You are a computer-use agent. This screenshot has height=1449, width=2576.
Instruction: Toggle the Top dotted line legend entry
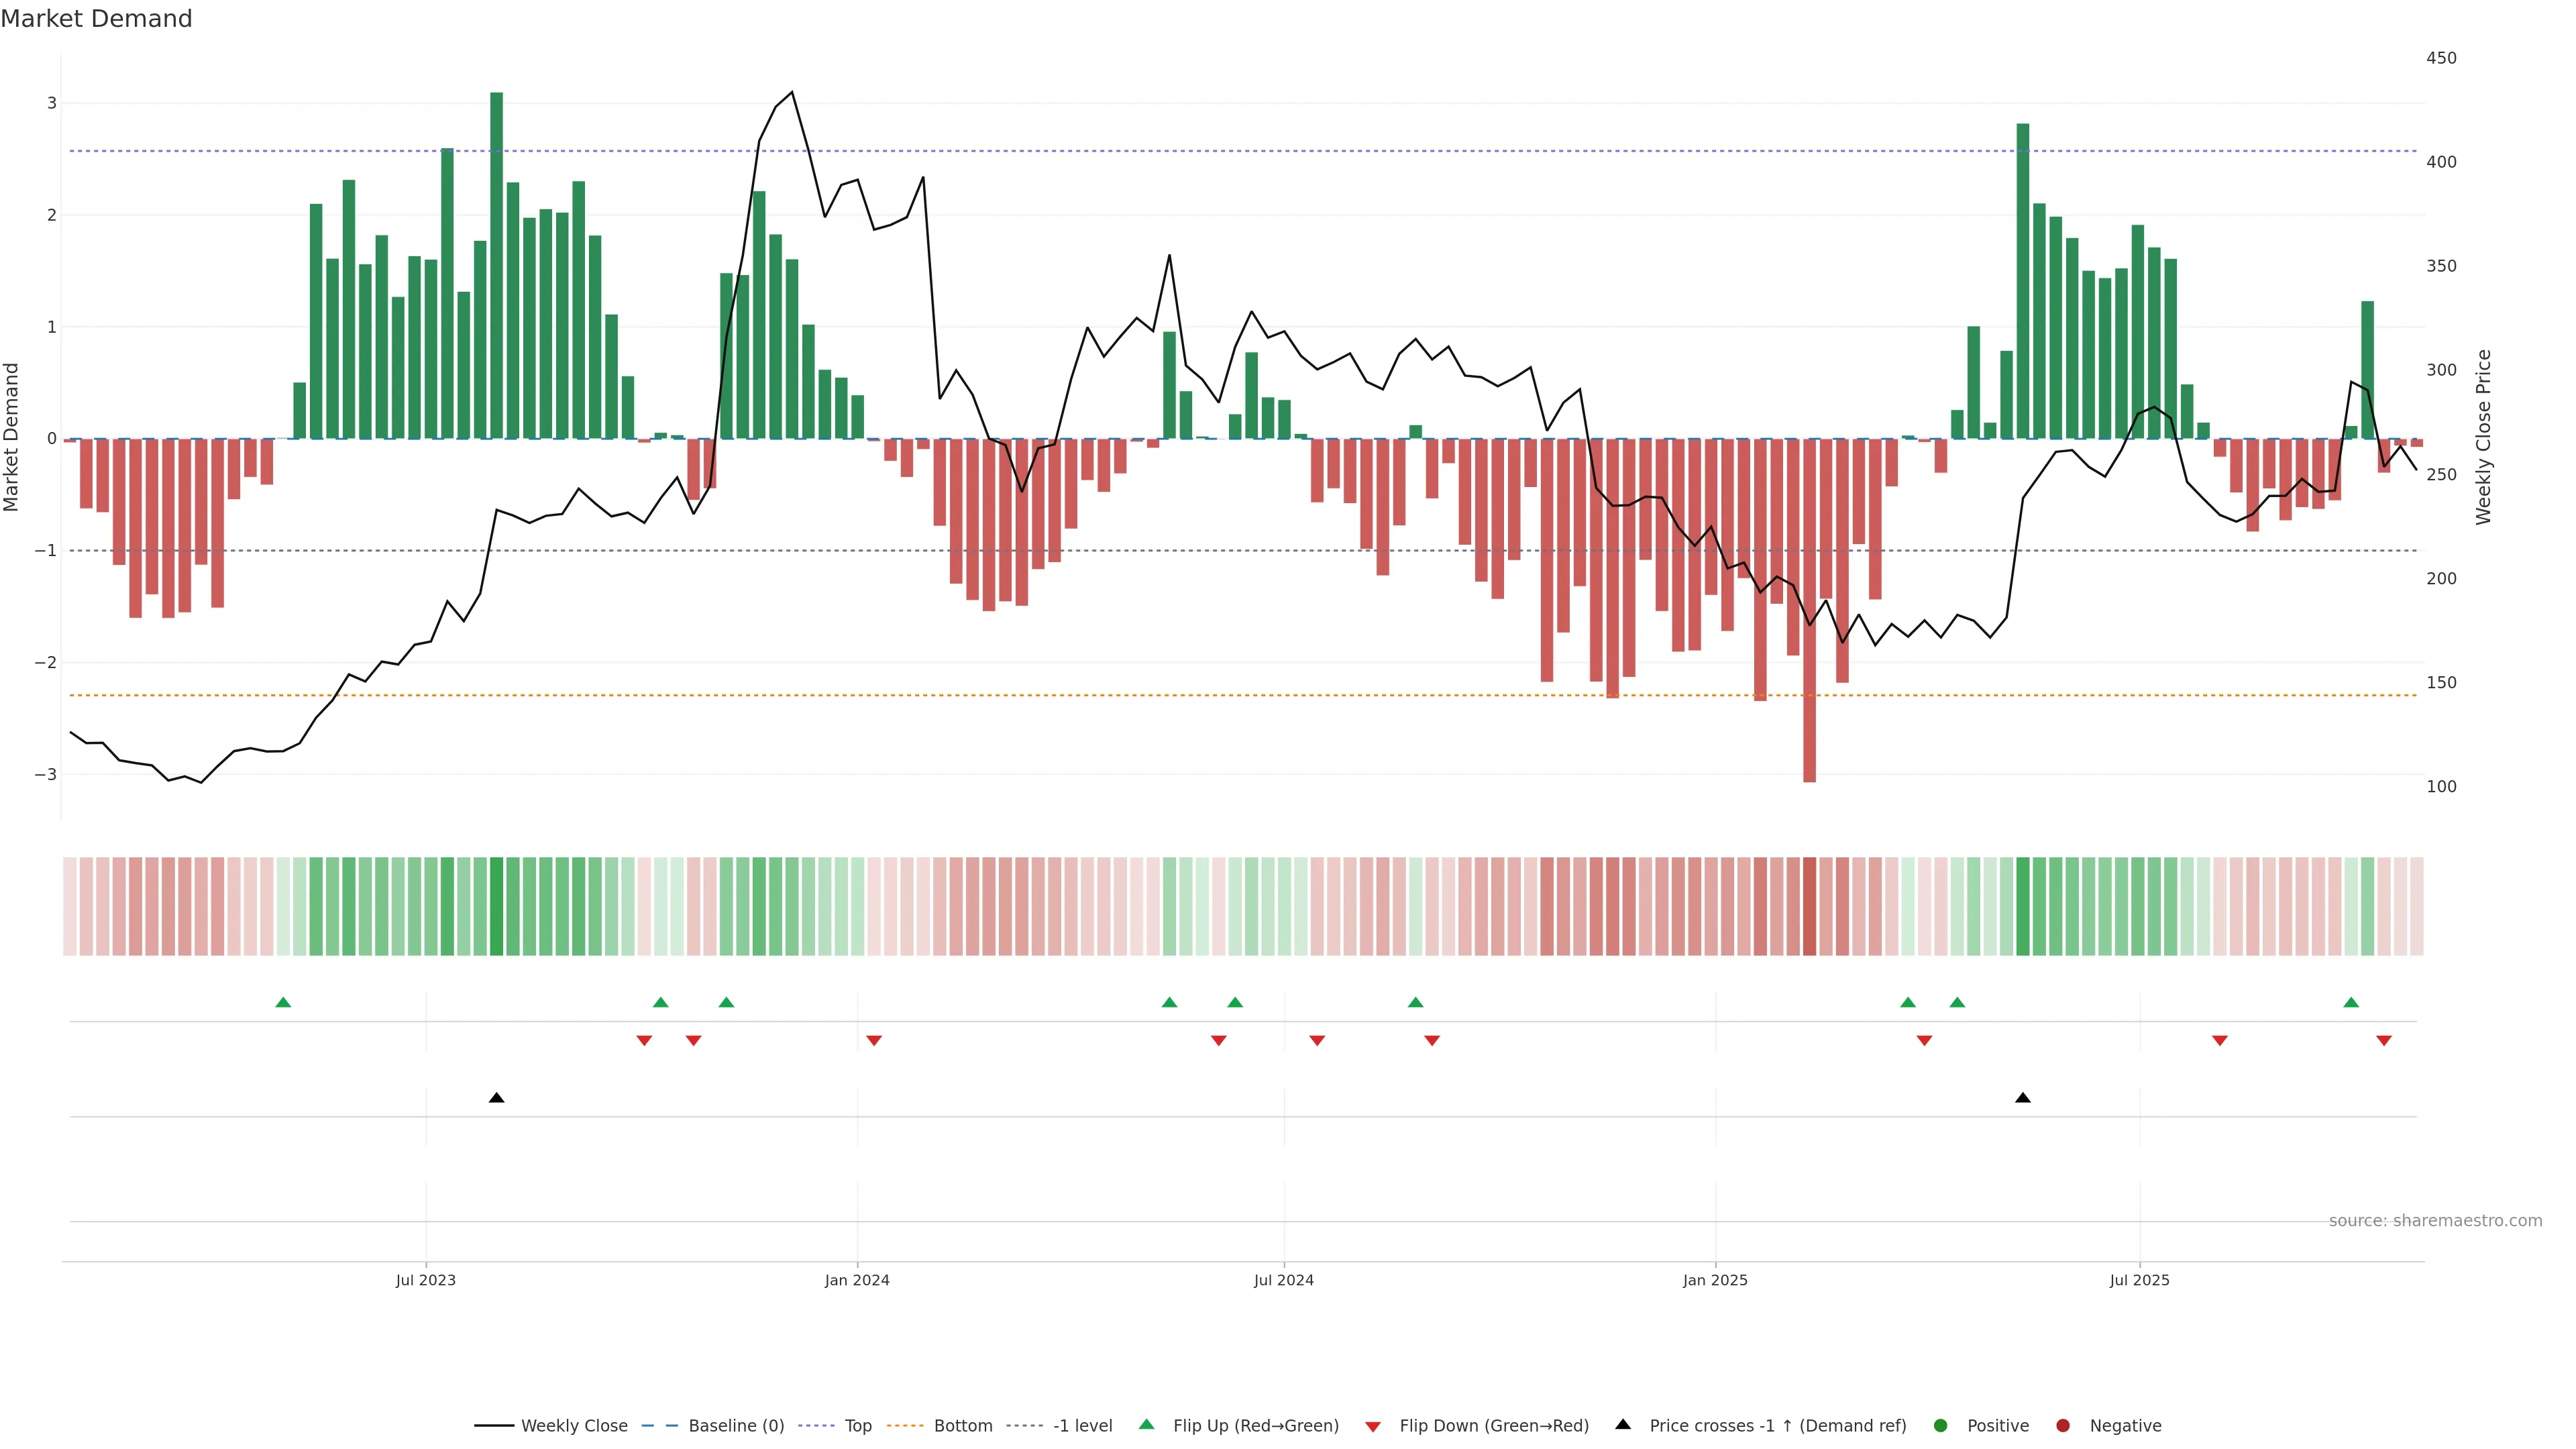pos(857,1425)
